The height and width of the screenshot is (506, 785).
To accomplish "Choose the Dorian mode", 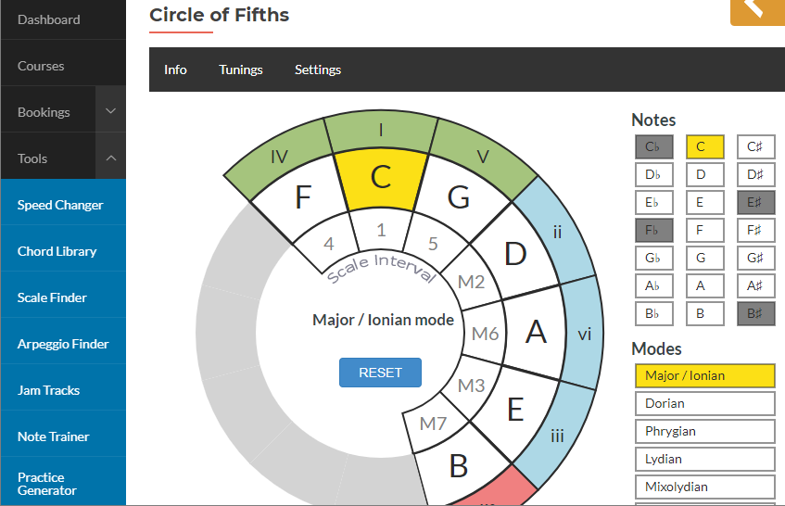I will click(x=704, y=404).
